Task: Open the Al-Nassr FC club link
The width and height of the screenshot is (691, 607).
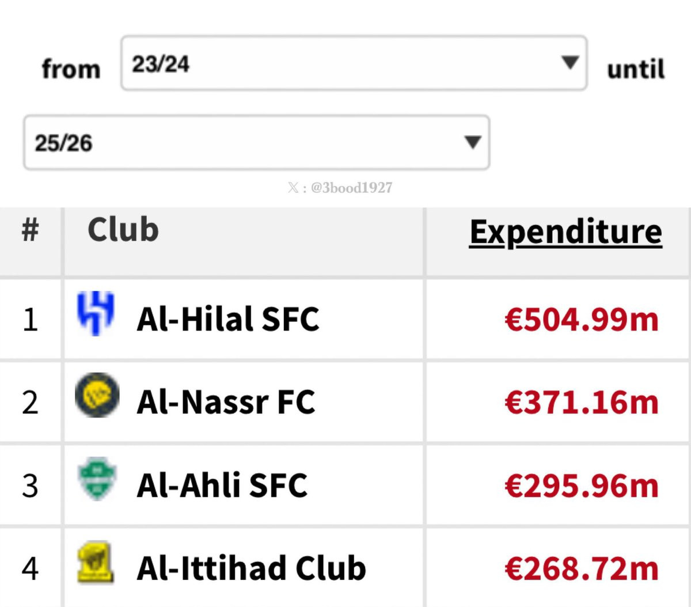Action: [x=226, y=402]
